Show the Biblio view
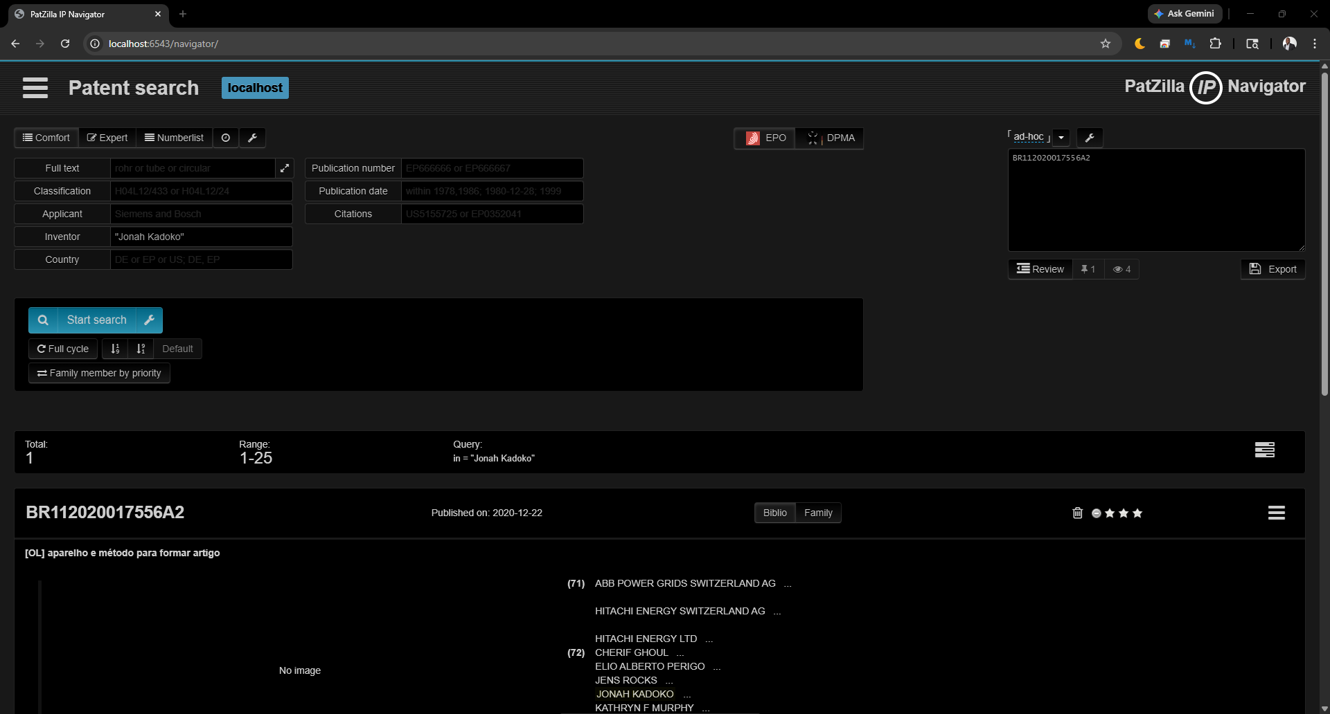This screenshot has width=1330, height=714. 775,513
